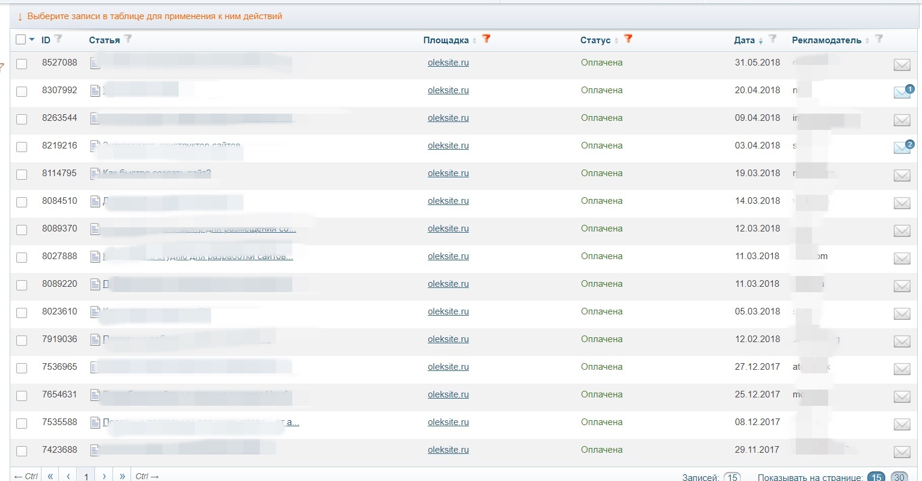
Task: Tick the checkbox for row 8089220
Action: click(x=22, y=286)
